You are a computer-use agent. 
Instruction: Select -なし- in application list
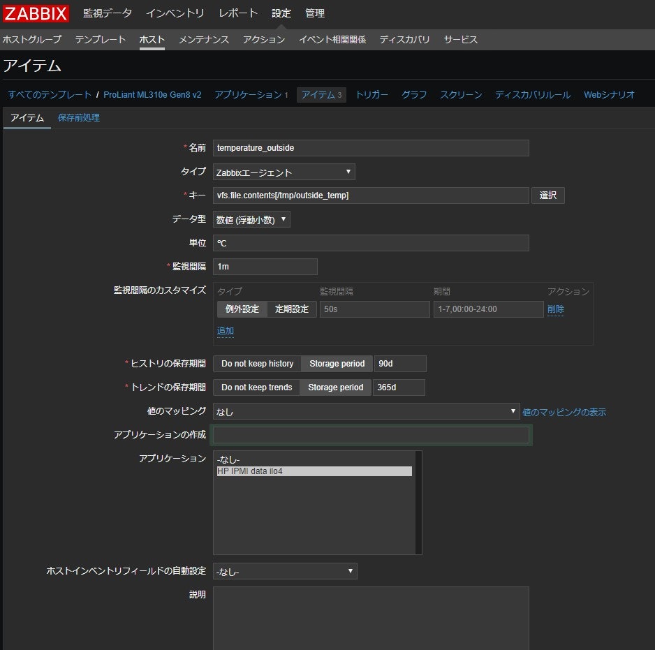pos(314,460)
